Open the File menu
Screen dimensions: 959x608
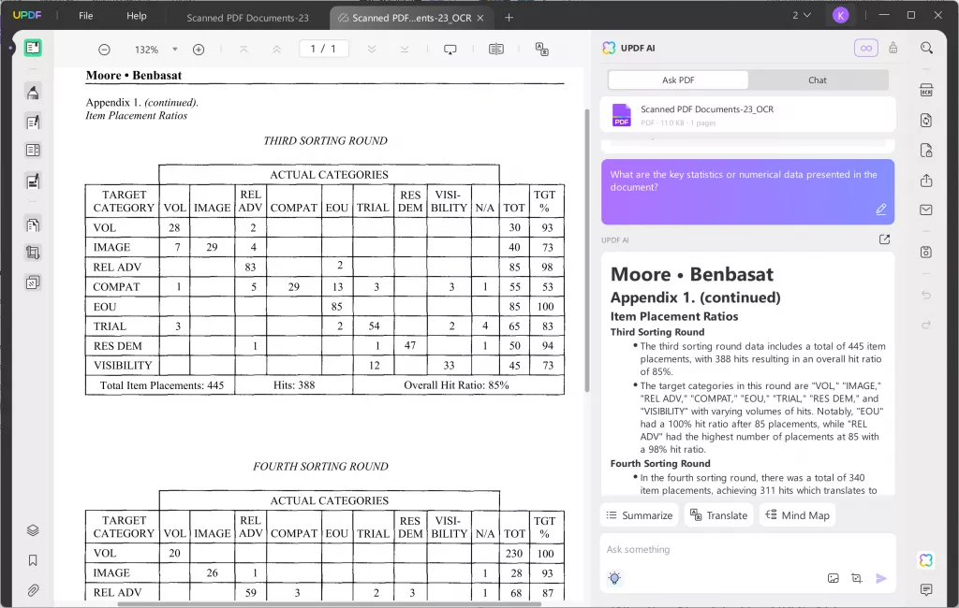(85, 16)
